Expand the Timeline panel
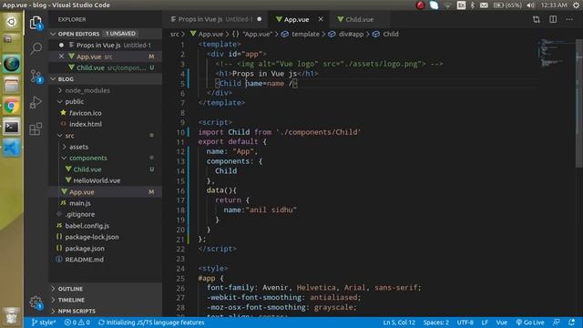The width and height of the screenshot is (583, 328). point(106,300)
